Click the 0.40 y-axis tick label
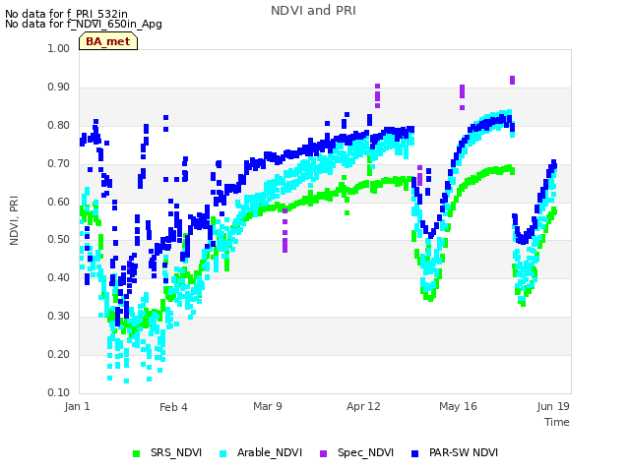630x472 pixels. point(59,277)
